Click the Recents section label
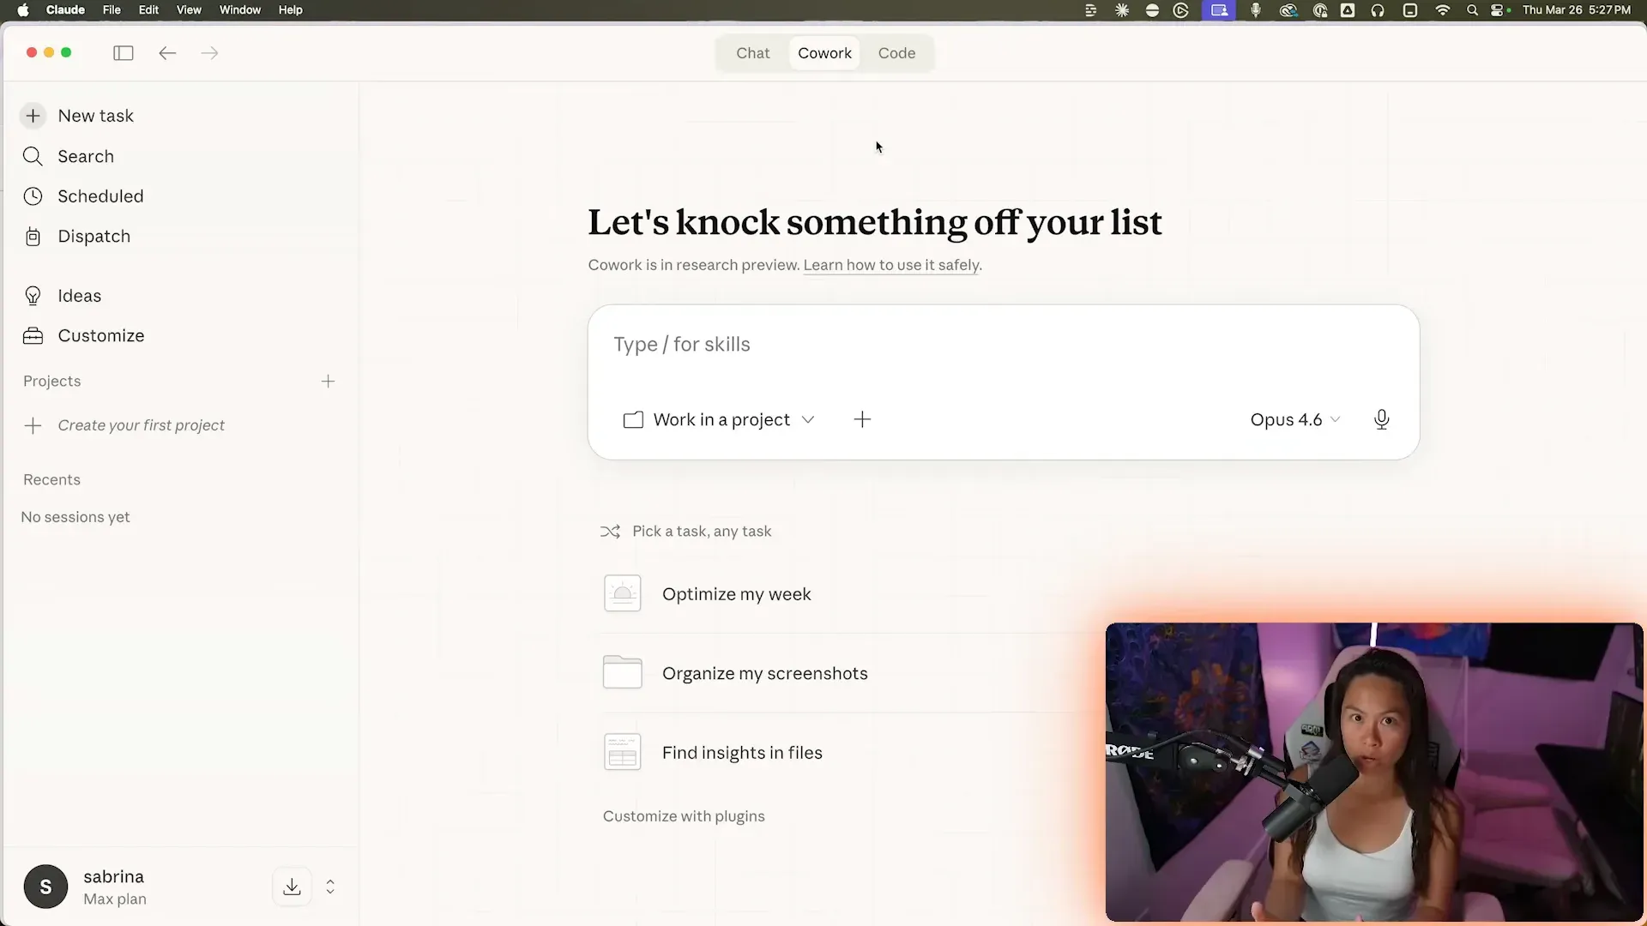 51,480
